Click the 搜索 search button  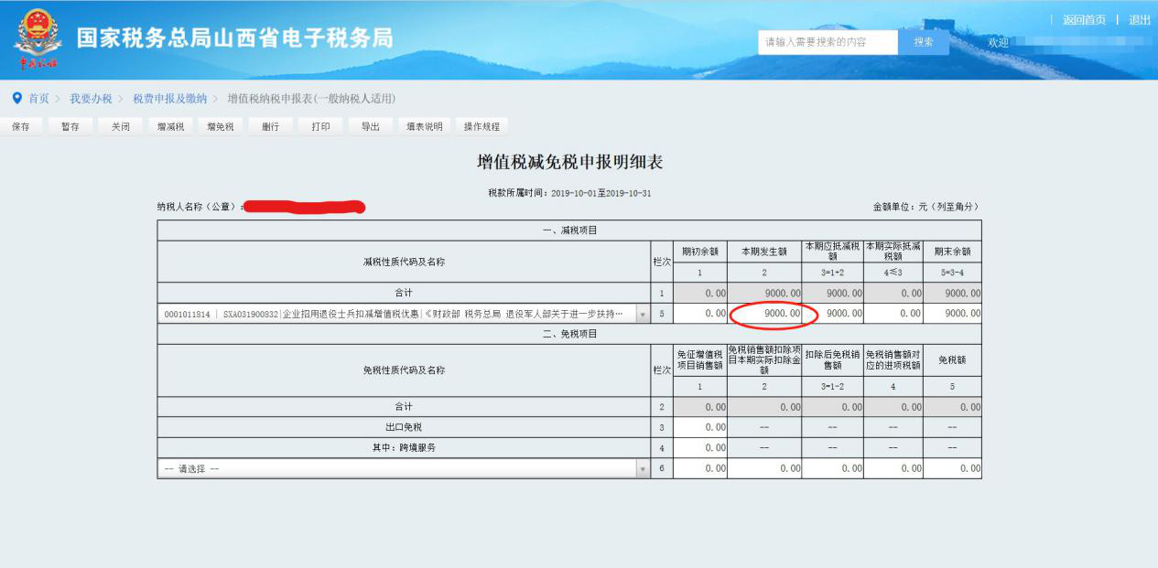pos(924,42)
